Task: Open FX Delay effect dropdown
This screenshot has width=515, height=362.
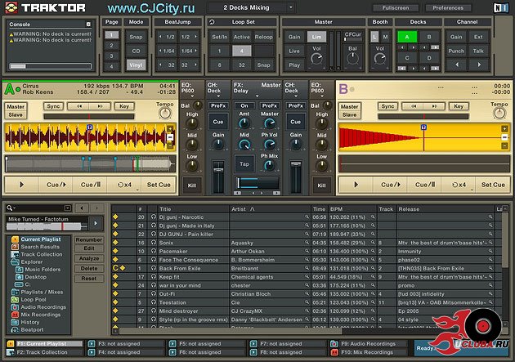Action: [x=257, y=96]
